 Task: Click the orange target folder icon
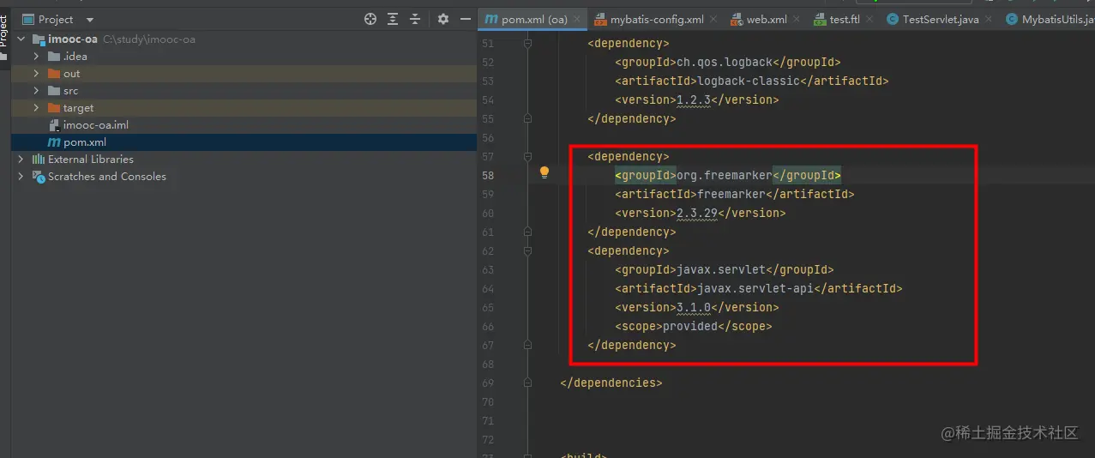[x=54, y=108]
